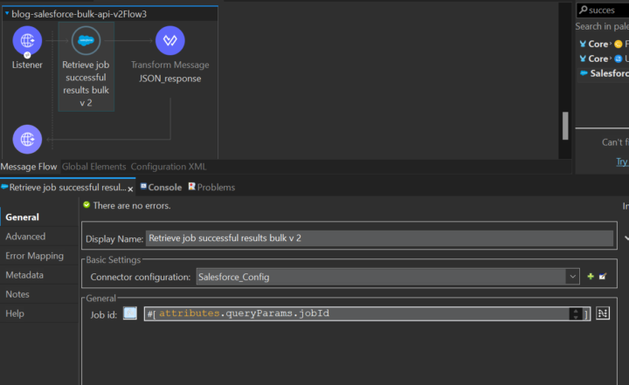Select the Transform Message component icon
Screen dimensions: 629x385
(x=169, y=41)
